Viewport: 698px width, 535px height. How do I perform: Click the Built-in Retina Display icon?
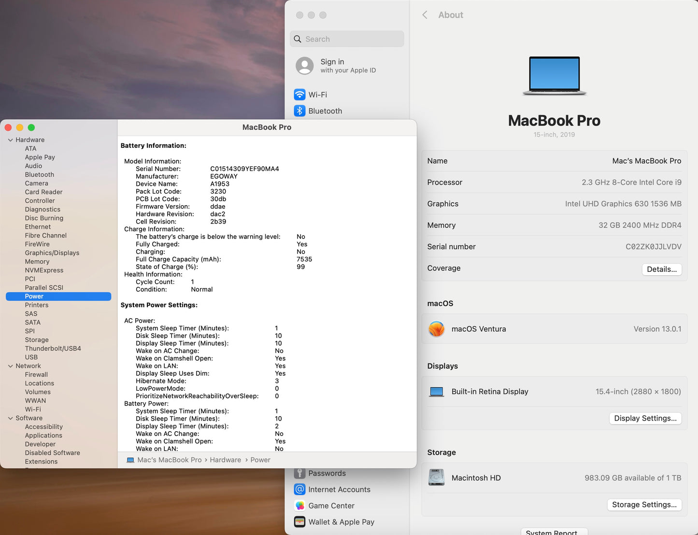coord(436,391)
